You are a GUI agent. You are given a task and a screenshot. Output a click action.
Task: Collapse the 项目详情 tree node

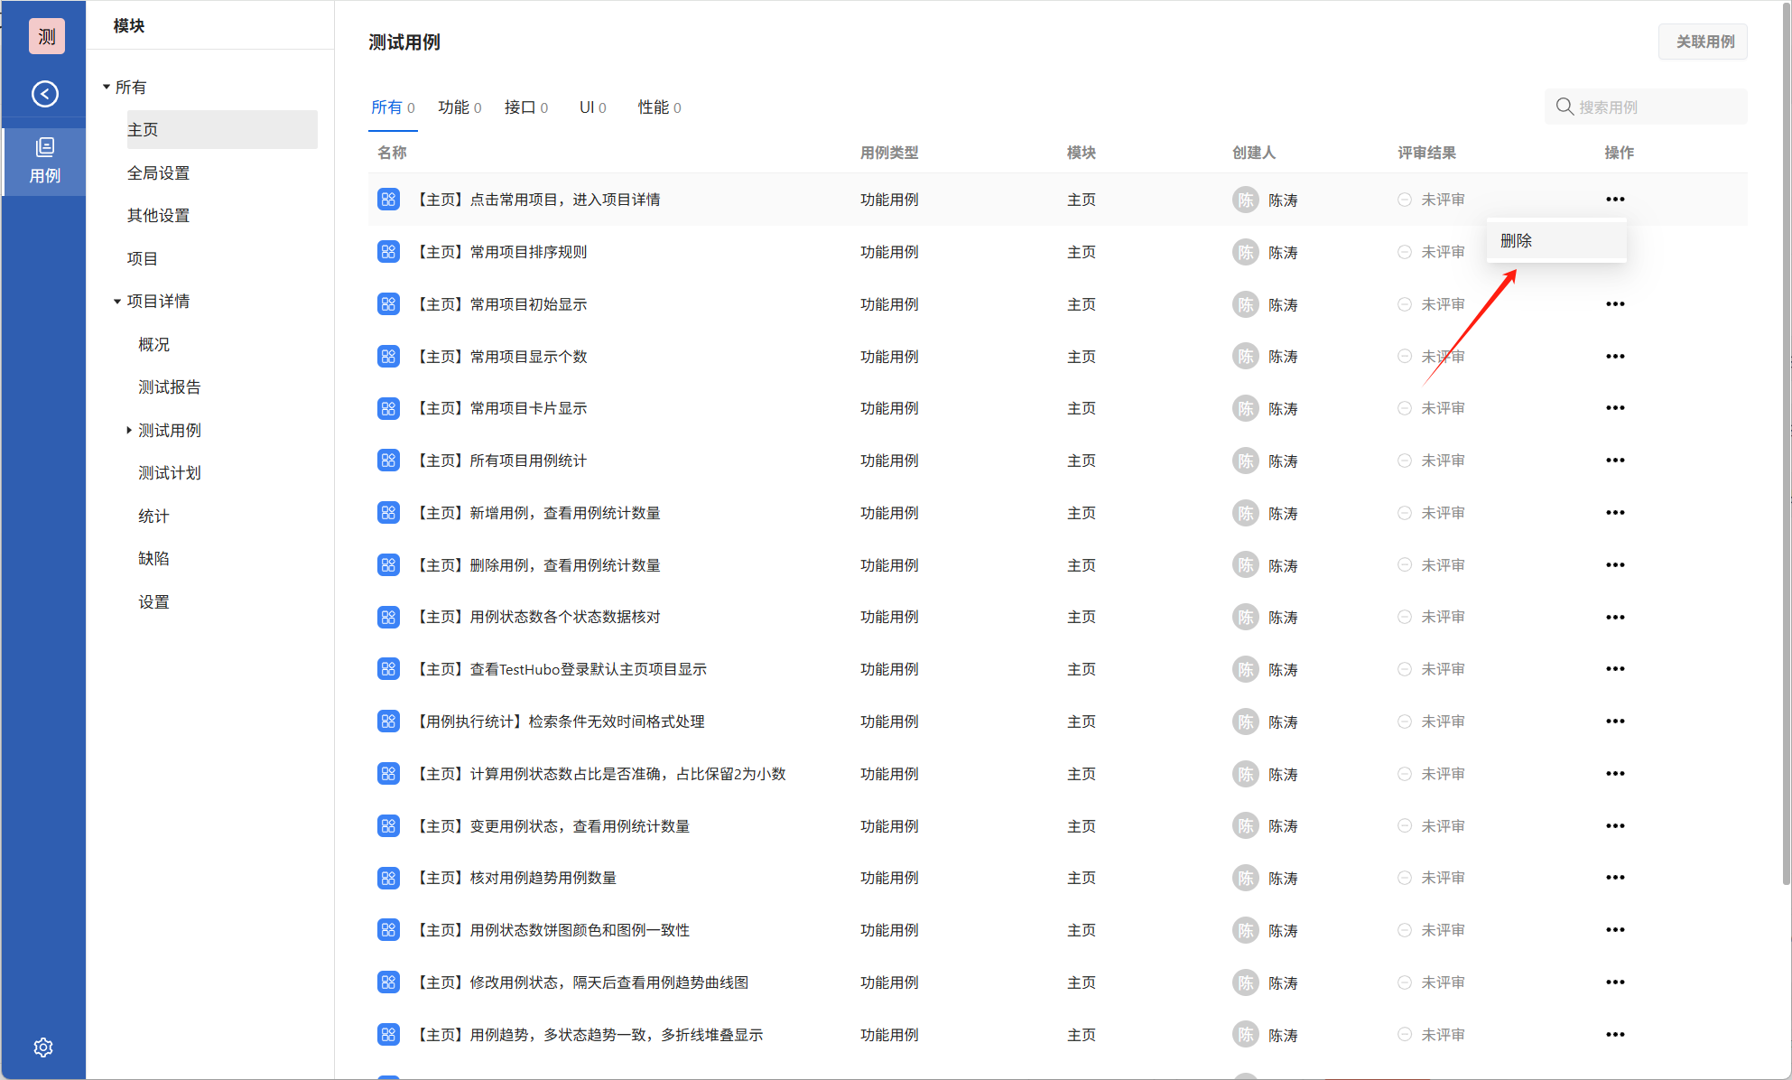(117, 302)
